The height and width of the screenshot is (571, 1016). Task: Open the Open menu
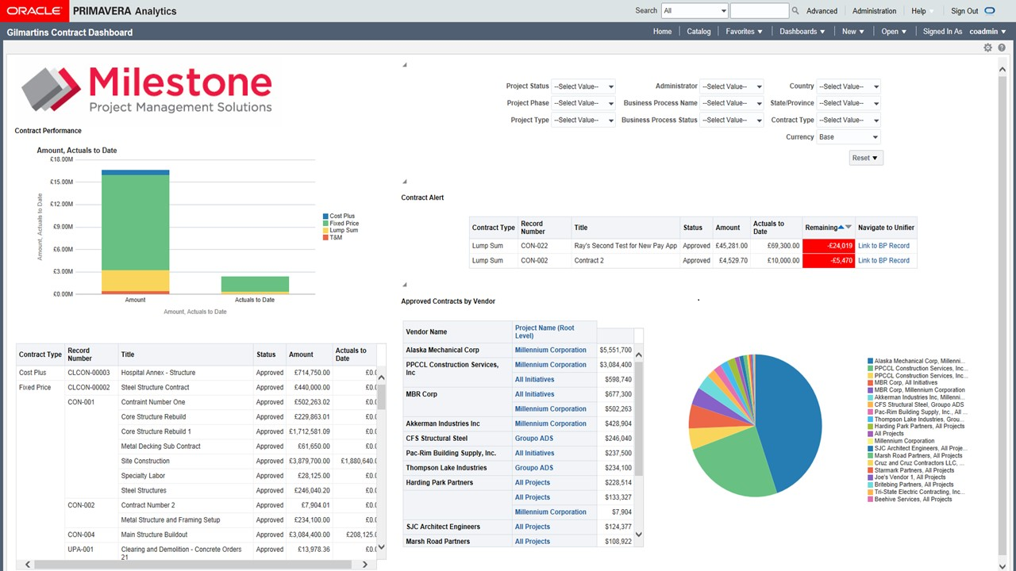click(893, 32)
